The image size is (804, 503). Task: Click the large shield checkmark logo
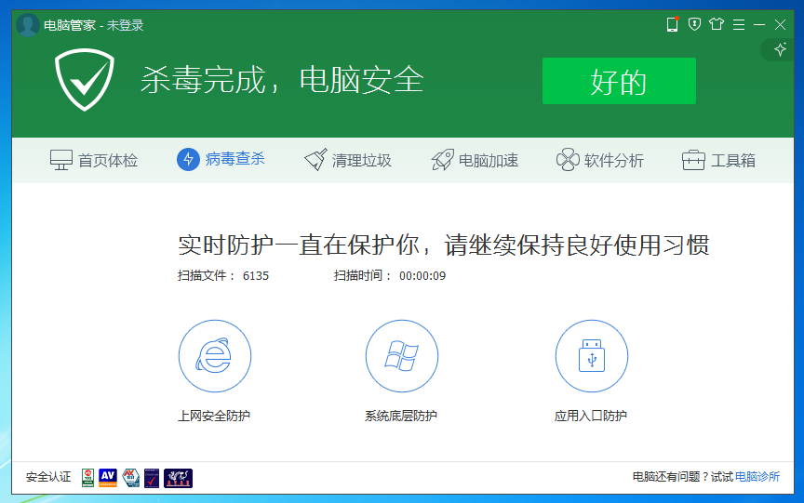click(85, 79)
